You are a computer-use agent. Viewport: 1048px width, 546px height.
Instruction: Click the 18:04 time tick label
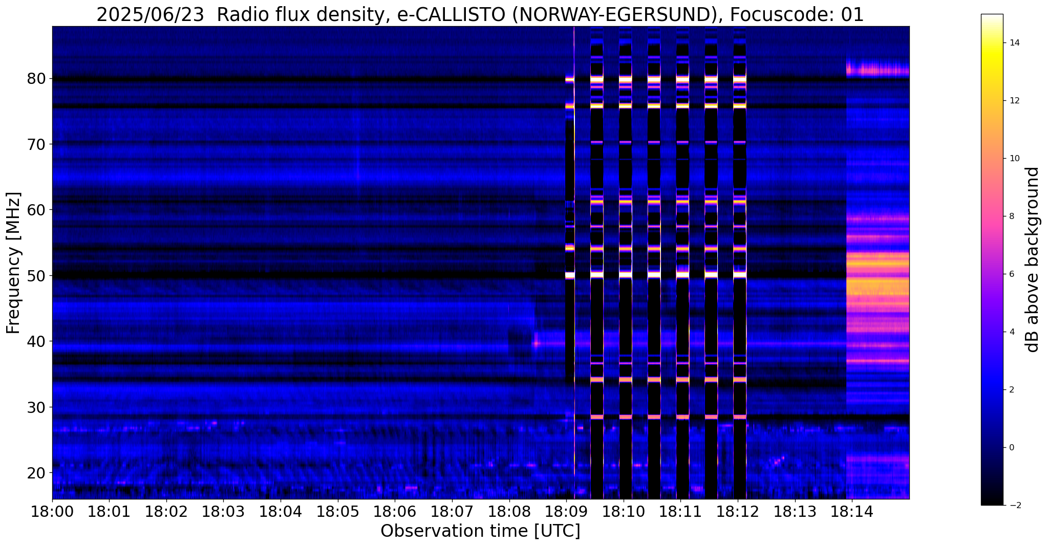281,511
